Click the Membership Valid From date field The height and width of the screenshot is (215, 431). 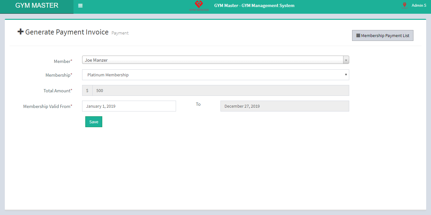(129, 106)
